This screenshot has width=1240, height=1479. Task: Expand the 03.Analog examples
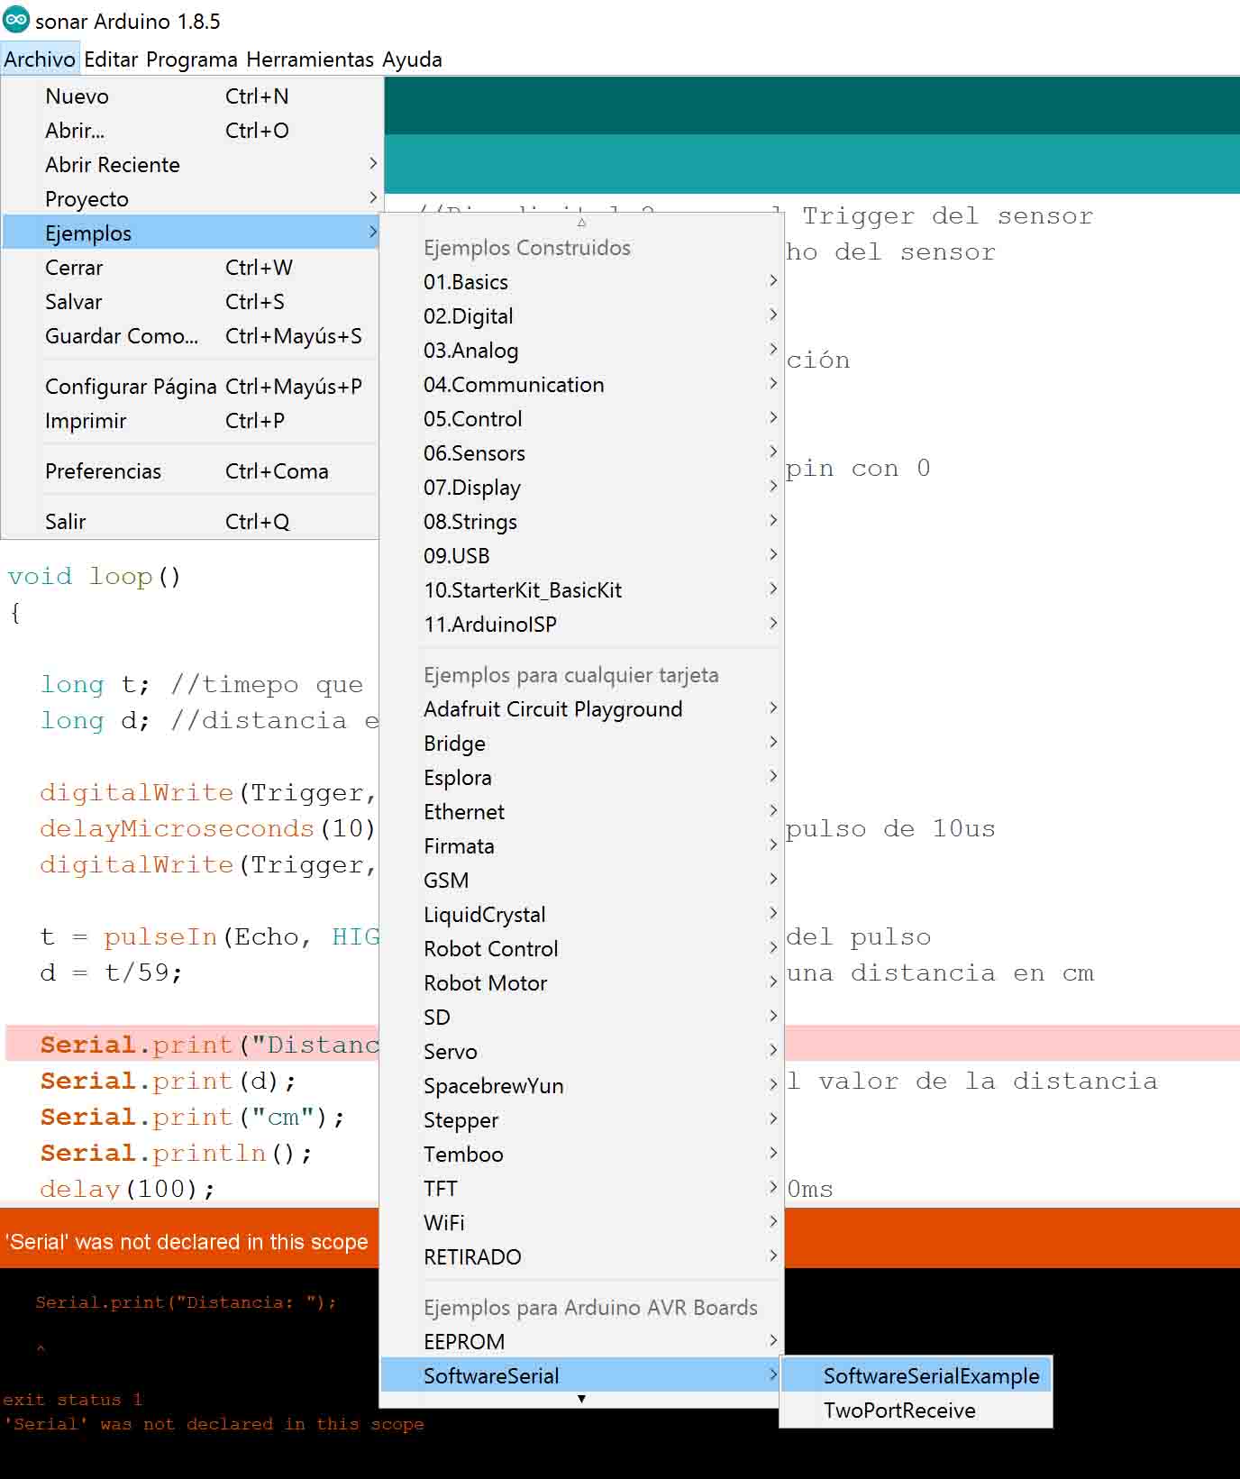(x=581, y=351)
